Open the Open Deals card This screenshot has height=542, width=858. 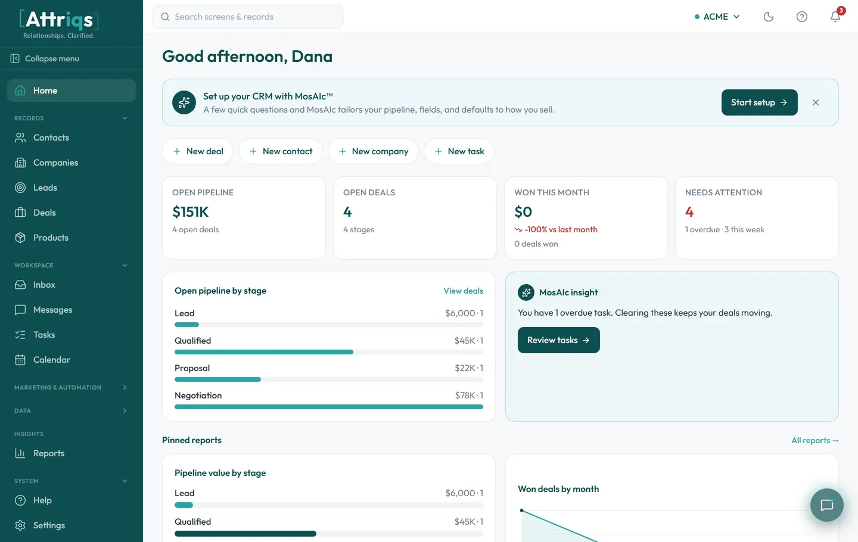415,218
